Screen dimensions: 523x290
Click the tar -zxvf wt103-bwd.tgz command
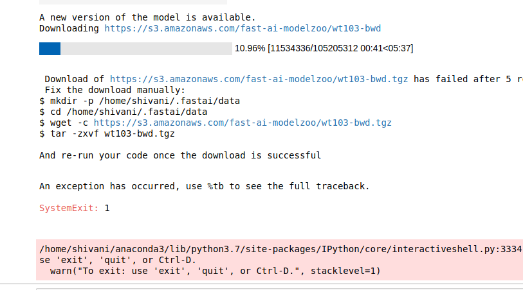click(x=107, y=133)
